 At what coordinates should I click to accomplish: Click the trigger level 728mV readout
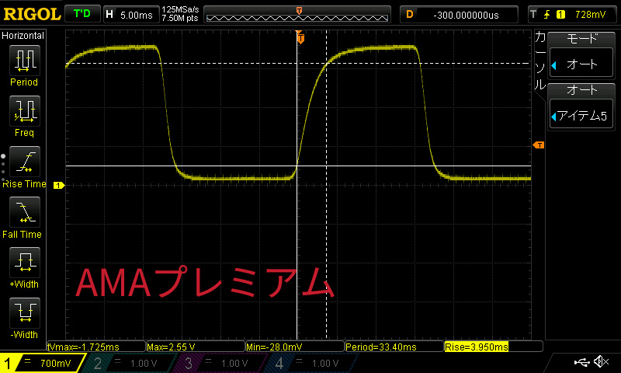(x=590, y=15)
